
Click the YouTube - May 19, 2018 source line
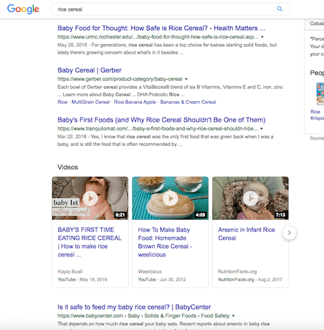(83, 280)
